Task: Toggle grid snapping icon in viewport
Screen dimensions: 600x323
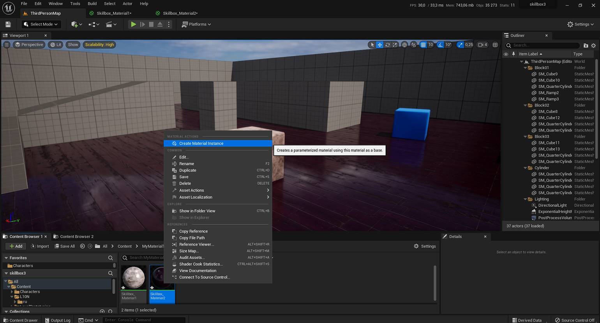Action: (x=423, y=45)
